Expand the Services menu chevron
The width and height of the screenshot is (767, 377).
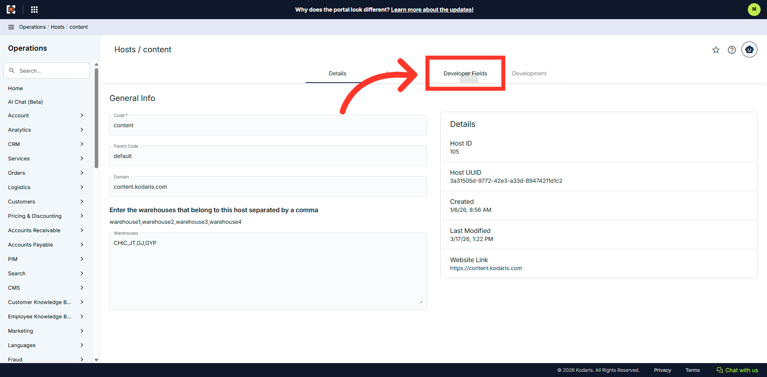pos(81,158)
